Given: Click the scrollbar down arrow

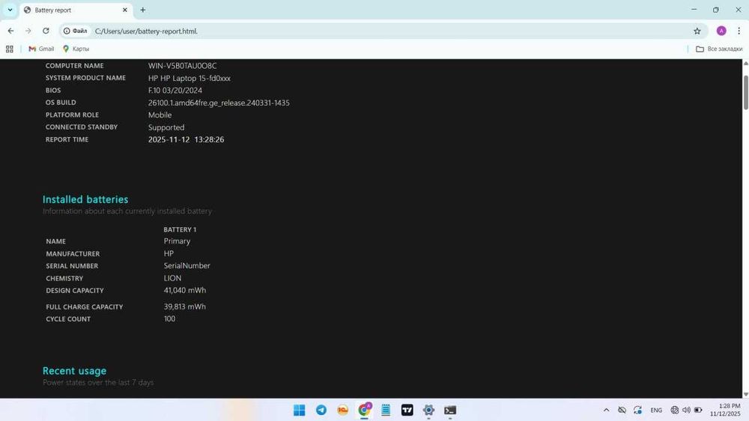Looking at the screenshot, I should (746, 394).
